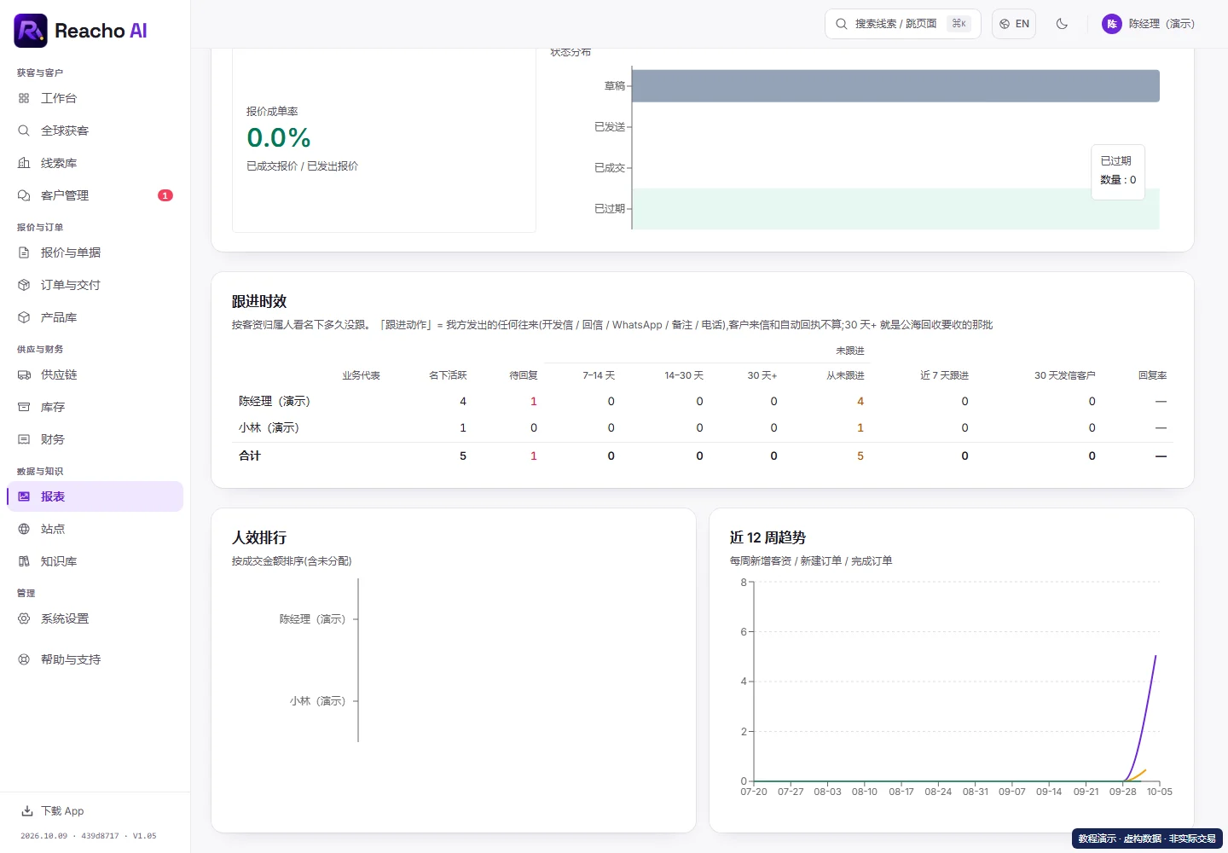Navigate to 知识库 menu entry

coord(96,561)
